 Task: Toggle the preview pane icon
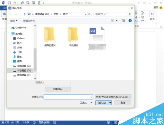(x=123, y=21)
